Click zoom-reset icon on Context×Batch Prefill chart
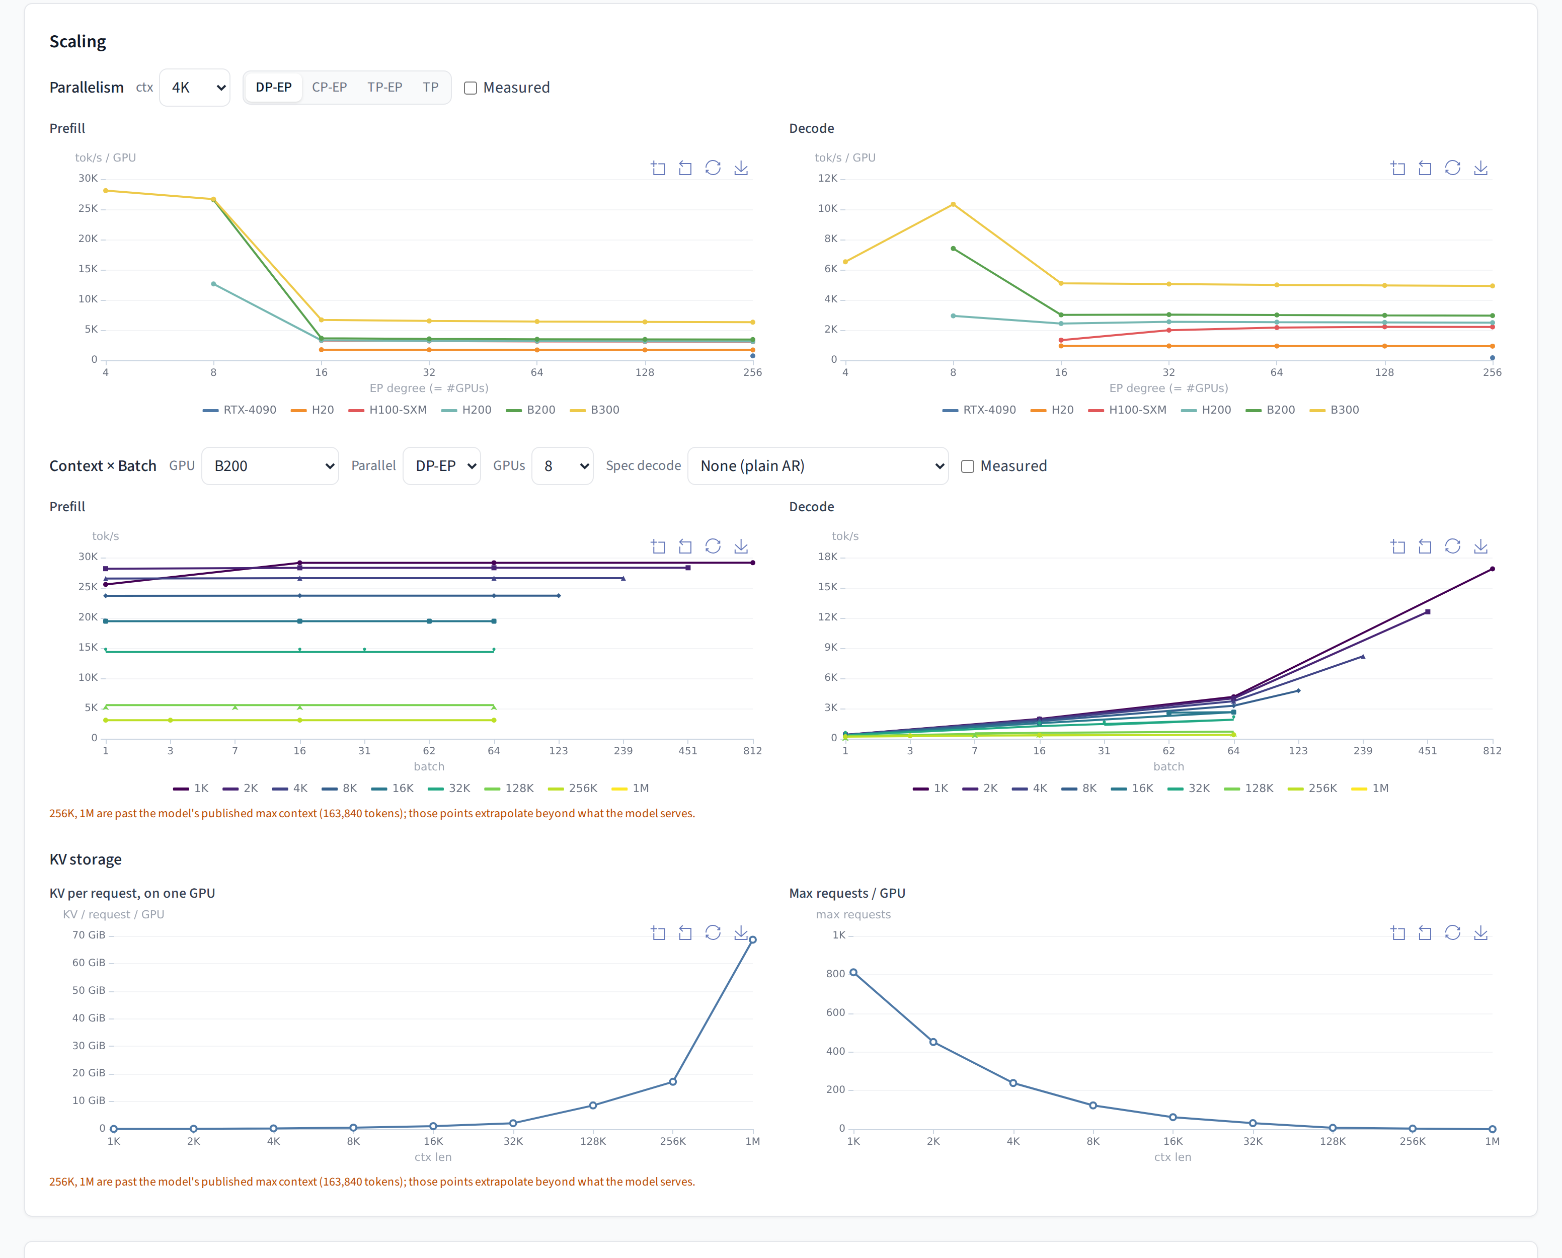1562x1258 pixels. pyautogui.click(x=685, y=546)
